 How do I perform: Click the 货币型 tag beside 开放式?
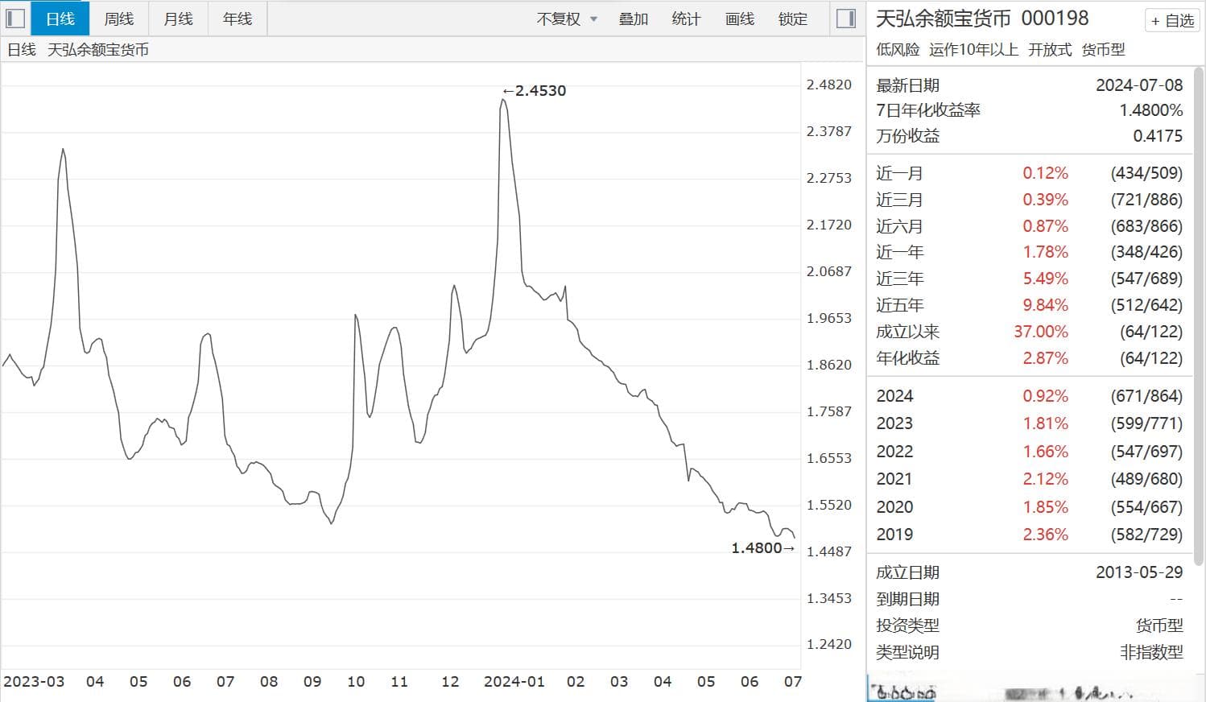coord(1103,50)
